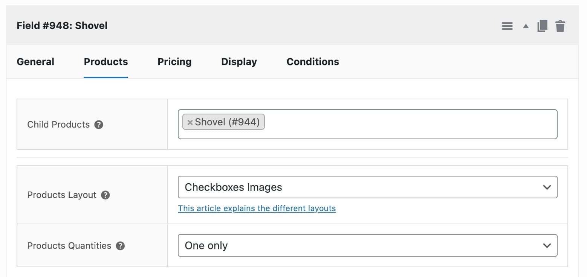Show help tooltip for Child Products
The image size is (587, 277).
point(99,125)
